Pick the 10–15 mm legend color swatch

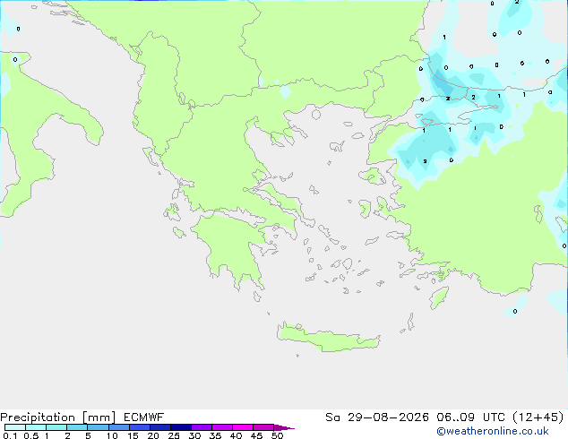pyautogui.click(x=119, y=427)
